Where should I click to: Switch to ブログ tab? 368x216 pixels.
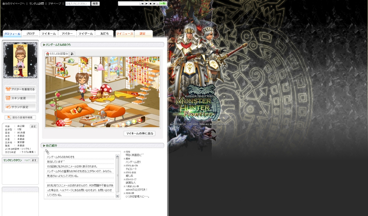30,34
